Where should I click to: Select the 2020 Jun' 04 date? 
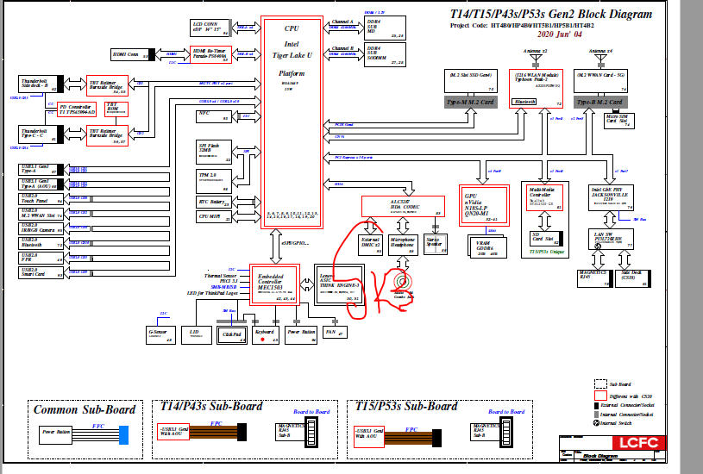click(x=560, y=34)
